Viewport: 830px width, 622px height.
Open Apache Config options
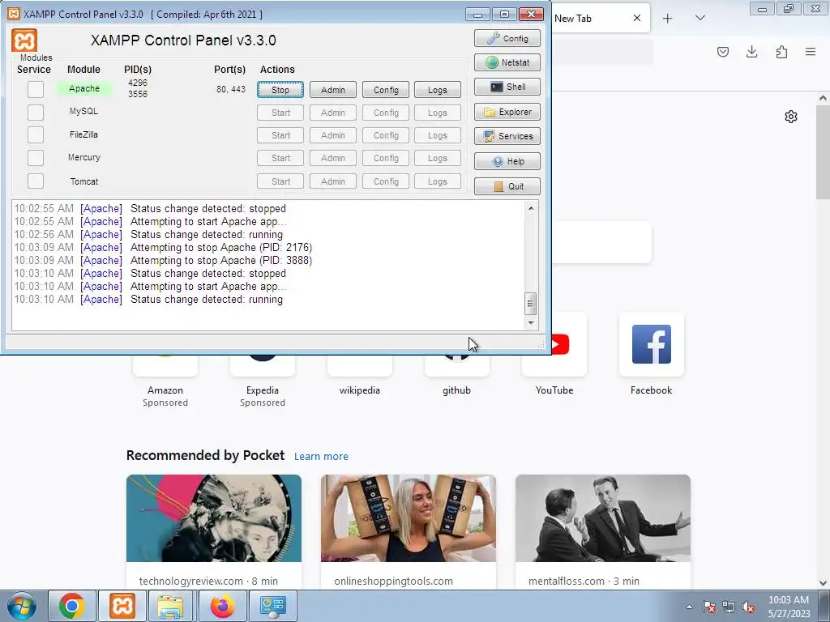(x=386, y=90)
